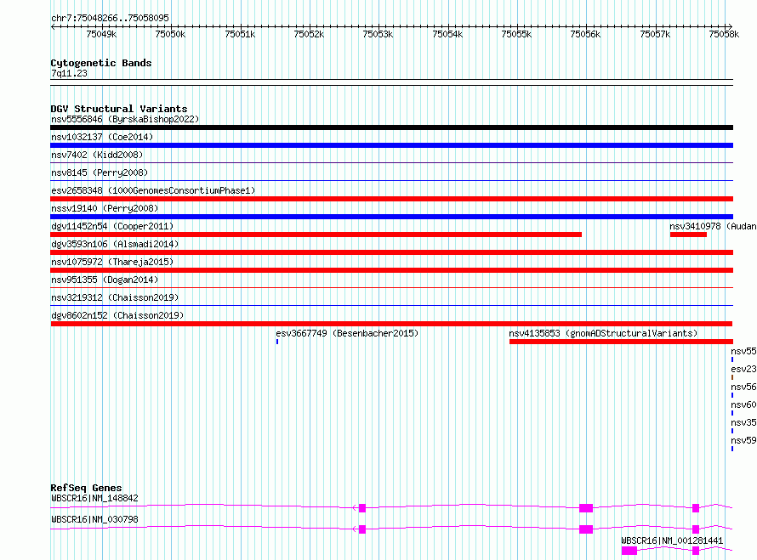Viewport: 757px width, 560px height.
Task: Open nsv1075972 (Thareja2015) variant label
Action: point(112,262)
